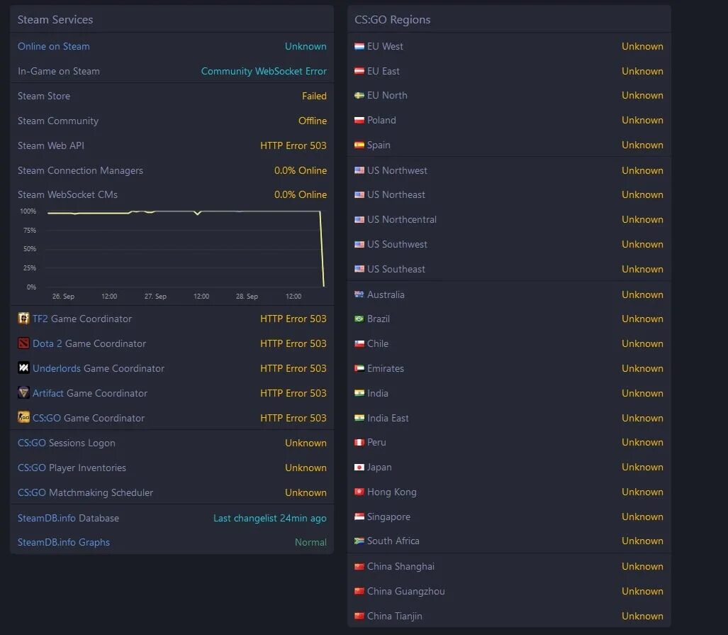
Task: Click the US Southeast flag icon
Action: point(359,269)
